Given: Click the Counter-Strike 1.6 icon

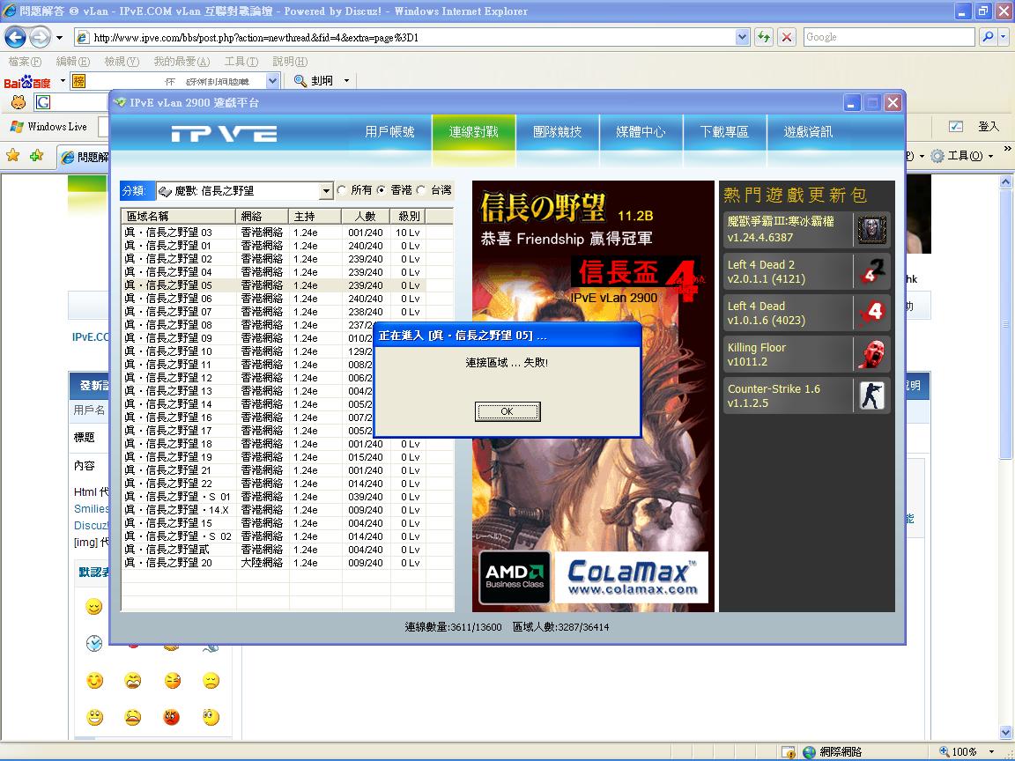Looking at the screenshot, I should pyautogui.click(x=871, y=395).
